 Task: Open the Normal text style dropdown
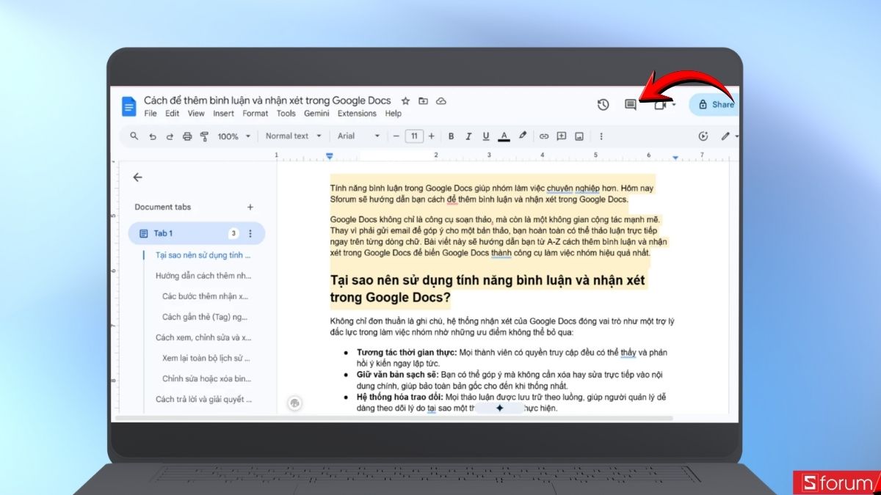tap(294, 136)
